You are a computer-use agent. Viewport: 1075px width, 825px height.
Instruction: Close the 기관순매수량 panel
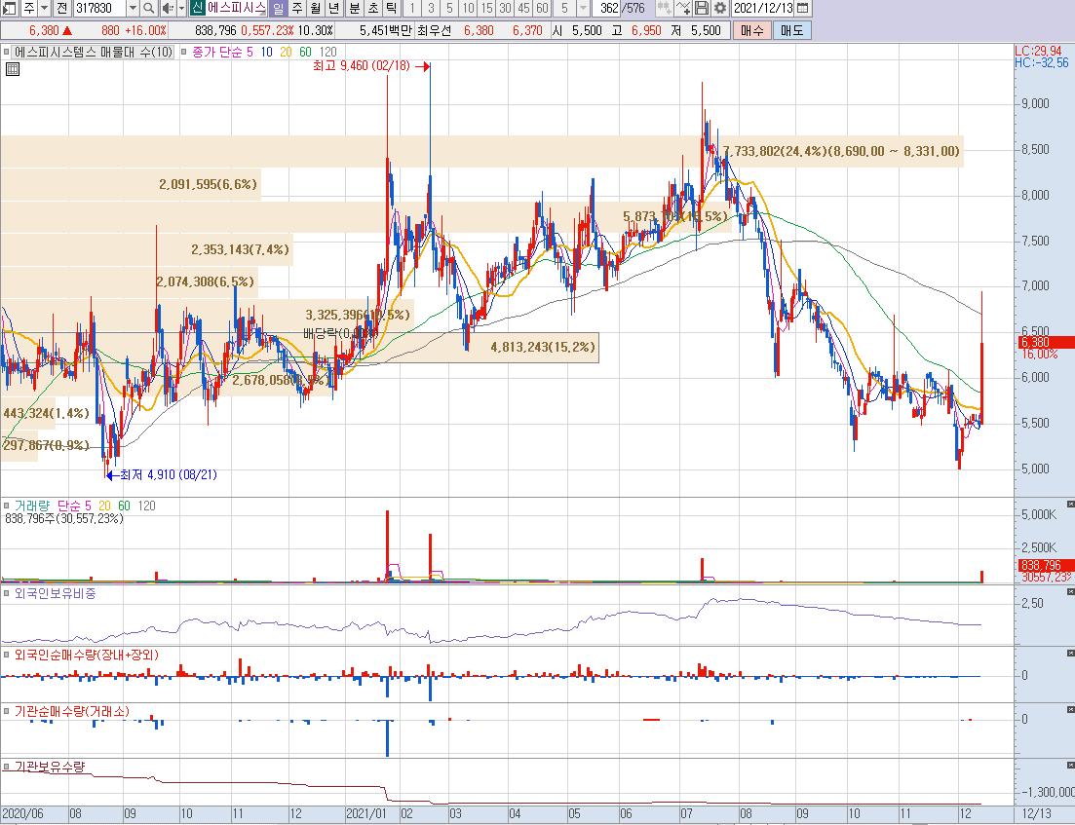click(x=1070, y=710)
